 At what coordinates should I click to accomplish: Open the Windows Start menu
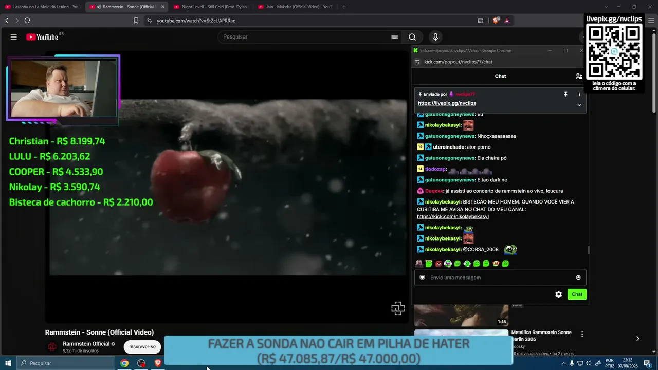click(8, 363)
